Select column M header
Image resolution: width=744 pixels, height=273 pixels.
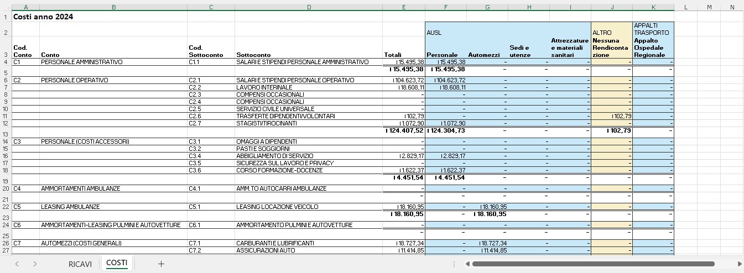tap(709, 7)
